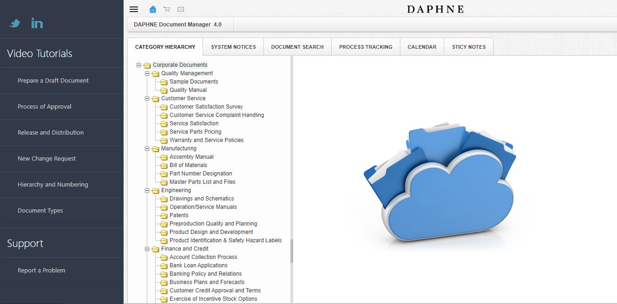Open Document Types tutorial
617x304 pixels.
point(40,211)
